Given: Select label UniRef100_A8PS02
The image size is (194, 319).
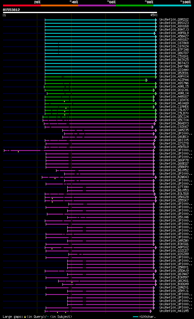Looking at the screenshot, I should click(174, 247).
